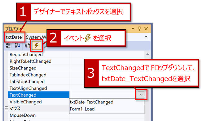Screen dimensions: 202x121
Task: Select the TextAlignChanged event row
Action: pos(76,88)
